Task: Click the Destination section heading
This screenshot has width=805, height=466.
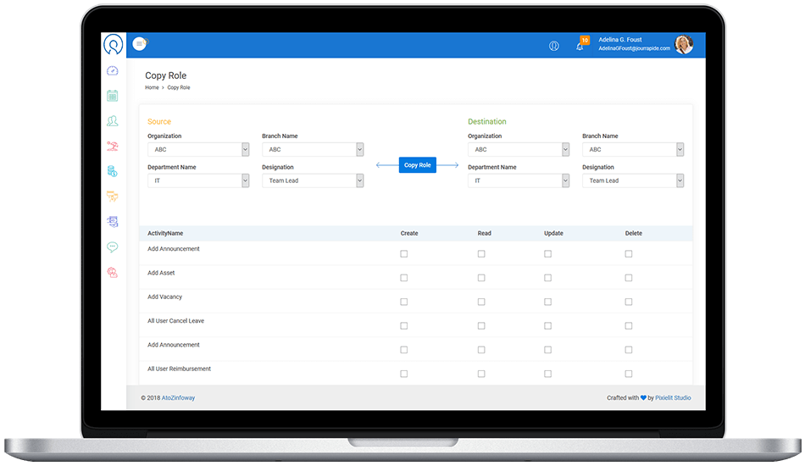Action: point(486,122)
